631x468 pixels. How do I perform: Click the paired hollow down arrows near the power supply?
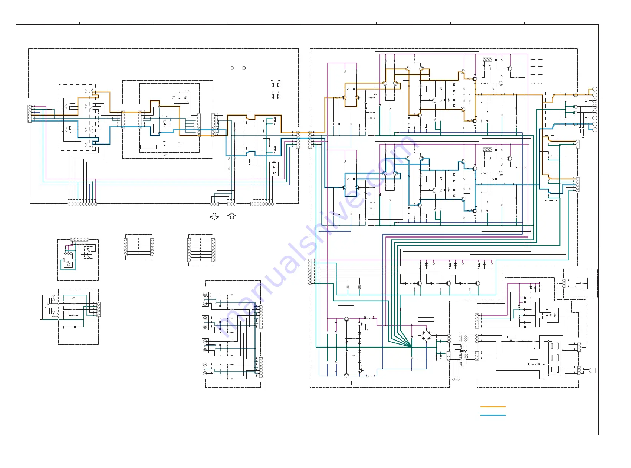tap(456, 379)
